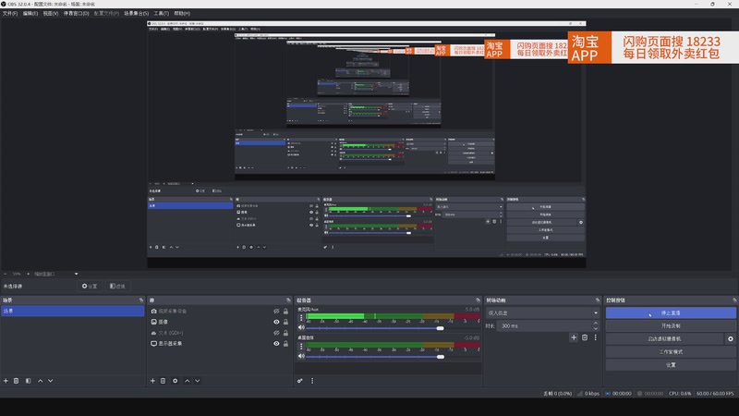
Task: Open the transition type dropdown
Action: click(542, 312)
